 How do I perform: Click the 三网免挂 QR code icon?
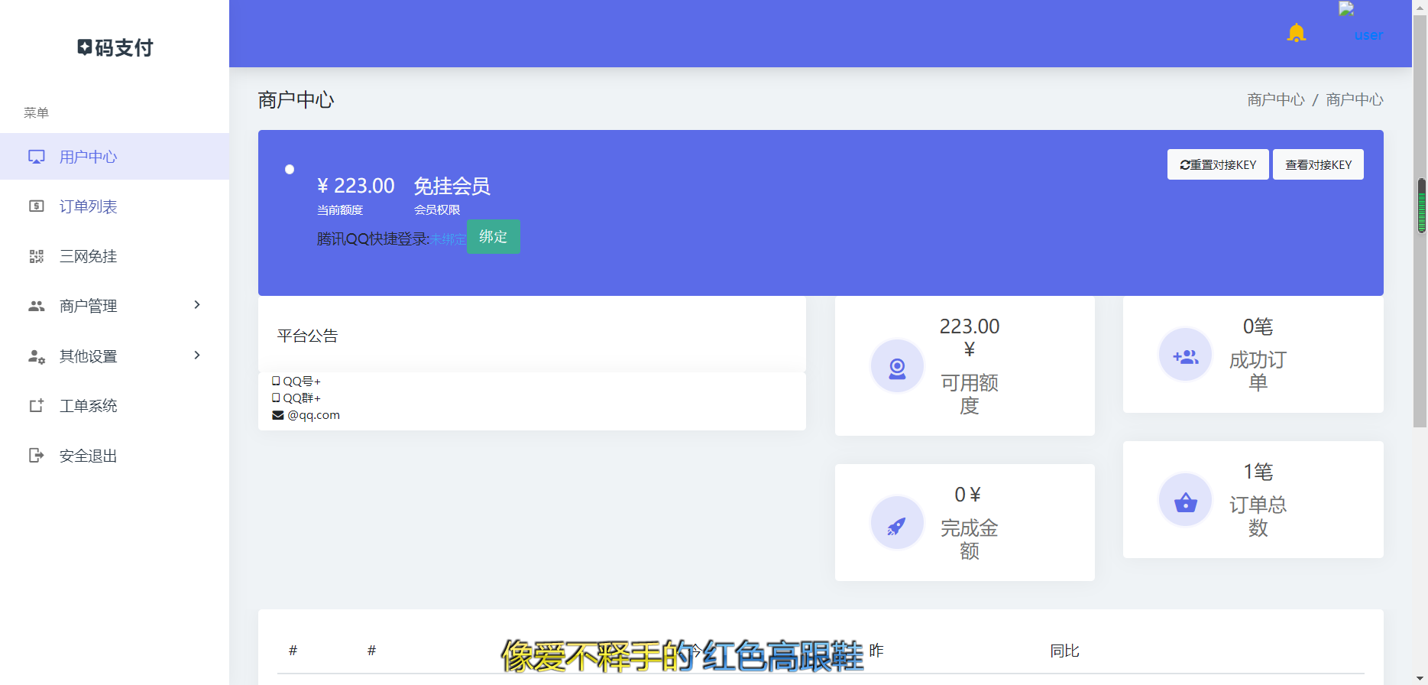pos(37,256)
